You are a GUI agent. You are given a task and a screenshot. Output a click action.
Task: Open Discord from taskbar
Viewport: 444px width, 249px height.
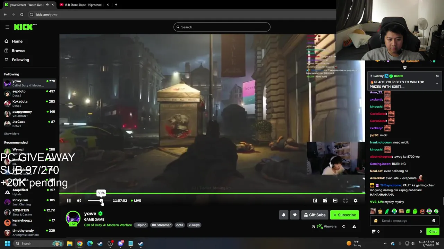[x=120, y=243]
